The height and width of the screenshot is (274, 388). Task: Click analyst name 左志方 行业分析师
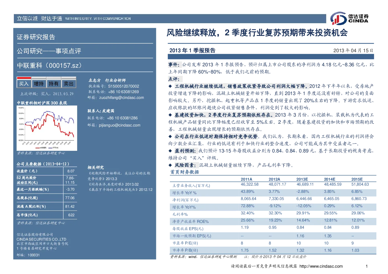tap(107, 80)
